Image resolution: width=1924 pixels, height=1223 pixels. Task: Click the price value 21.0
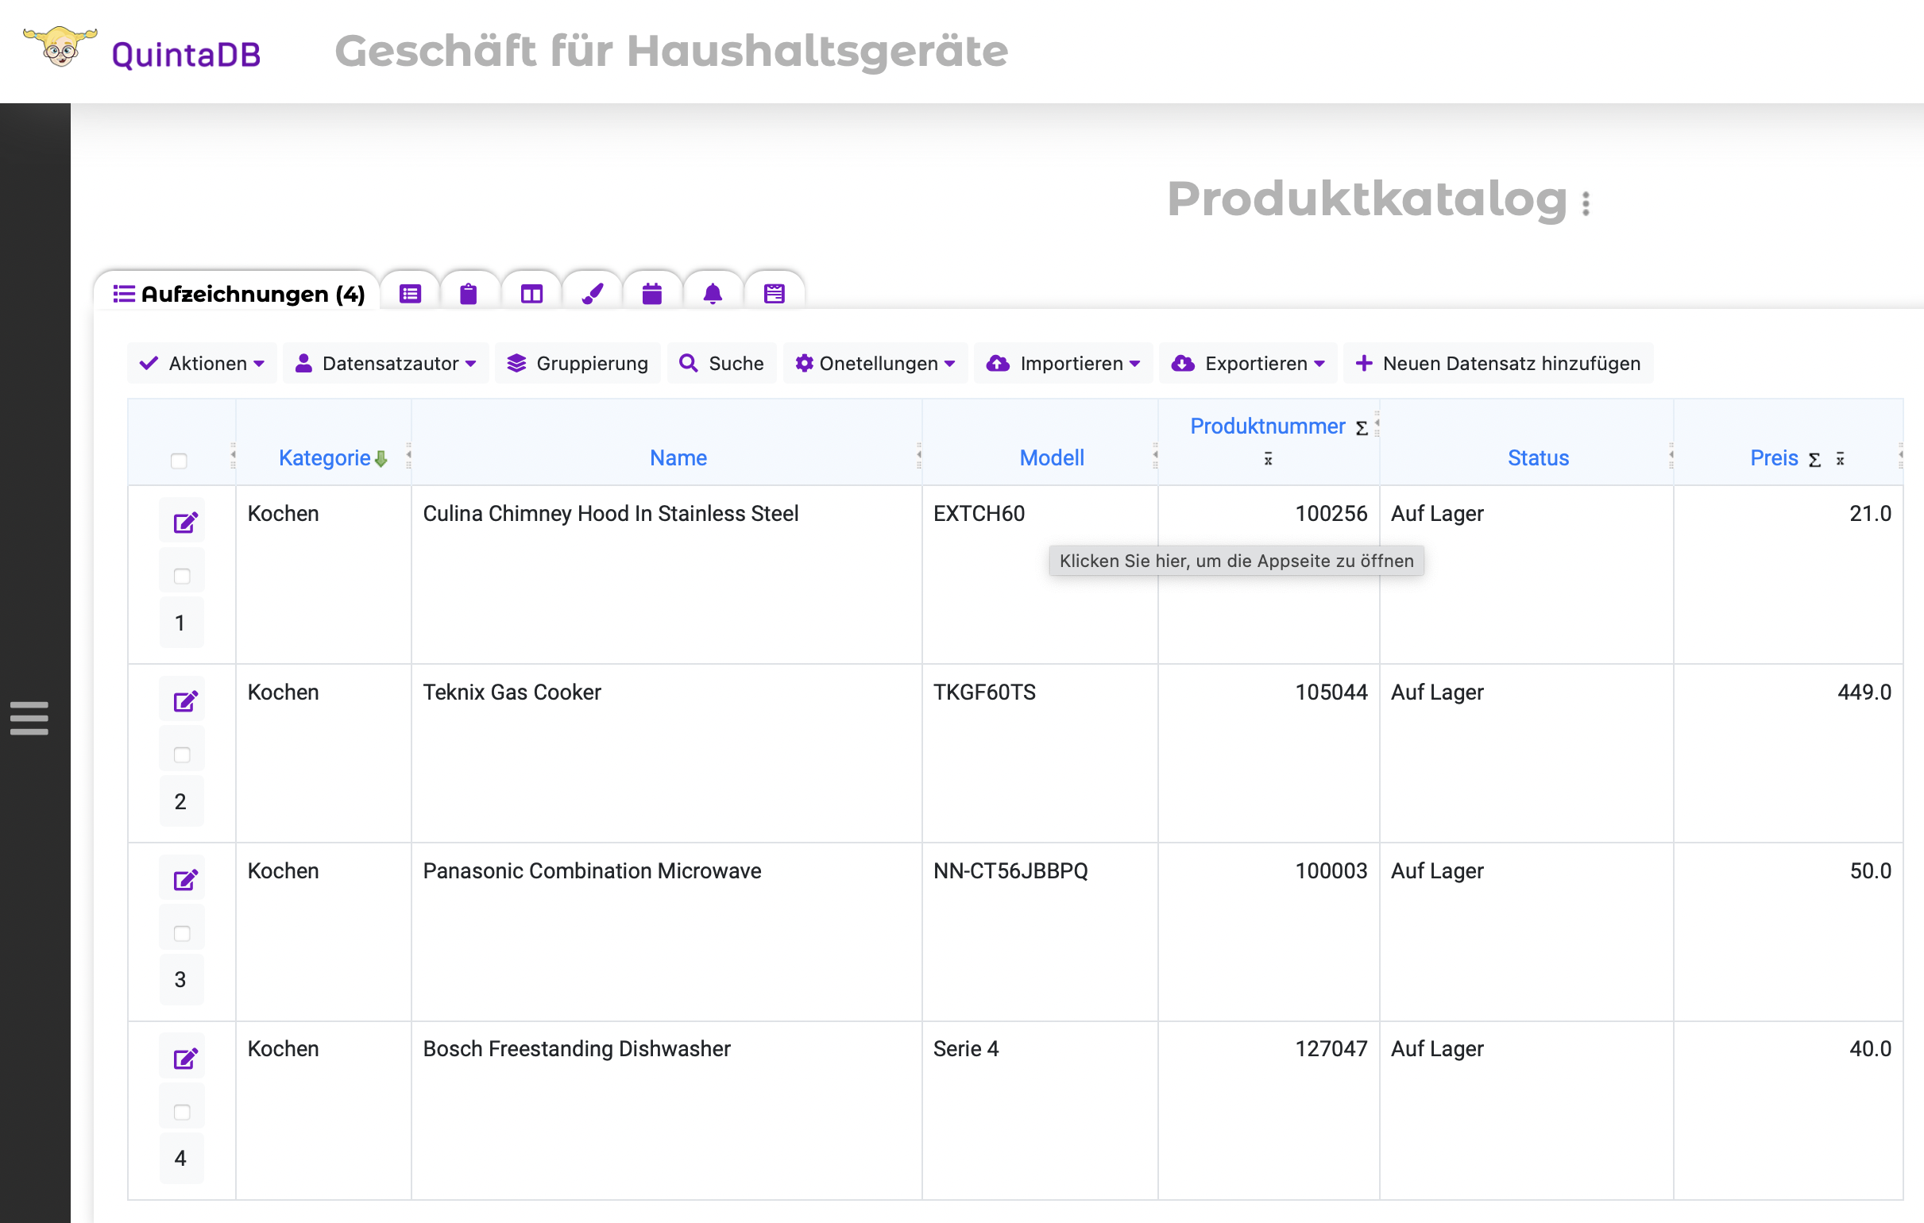(x=1871, y=514)
